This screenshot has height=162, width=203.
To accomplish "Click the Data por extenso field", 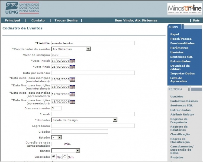I will (x=93, y=73).
